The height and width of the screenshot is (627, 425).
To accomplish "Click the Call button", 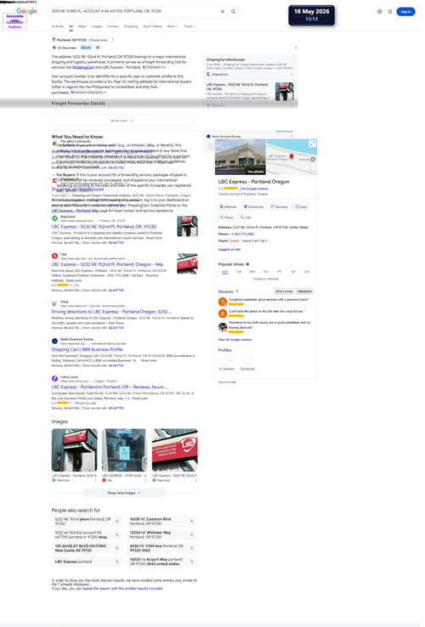I will pos(246,217).
